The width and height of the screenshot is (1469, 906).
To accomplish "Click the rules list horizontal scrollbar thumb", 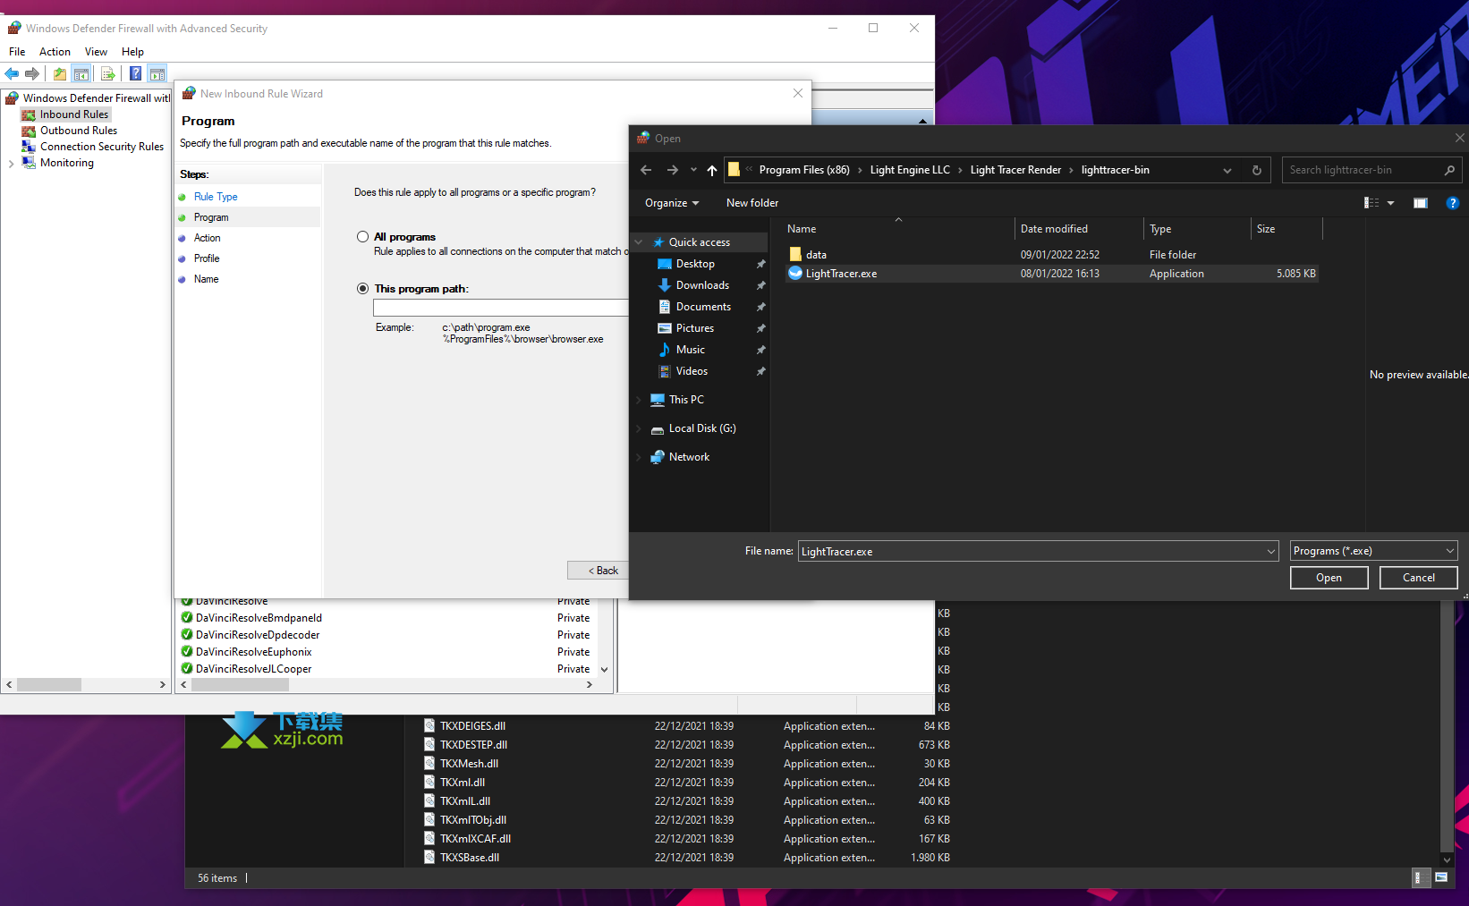I will (240, 685).
